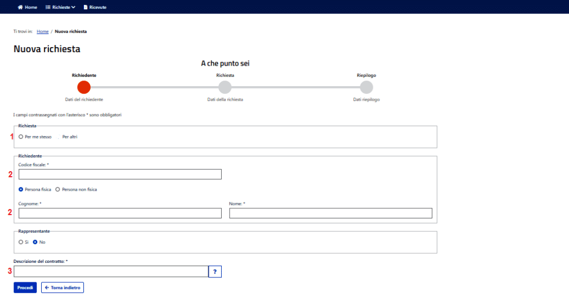Click the 'Torna indietro' button

tap(62, 288)
